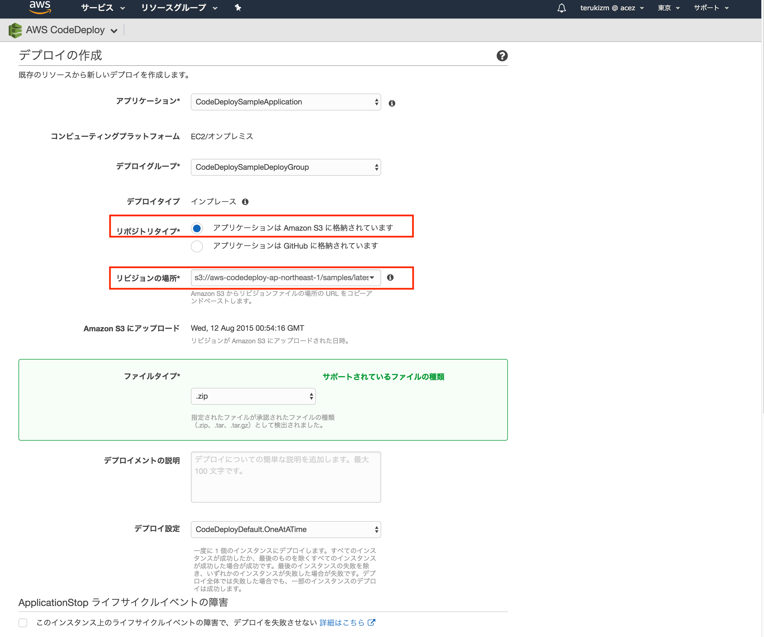Enable the lifecycle event failure checkbox
Viewport: 764px width, 637px height.
pos(23,623)
